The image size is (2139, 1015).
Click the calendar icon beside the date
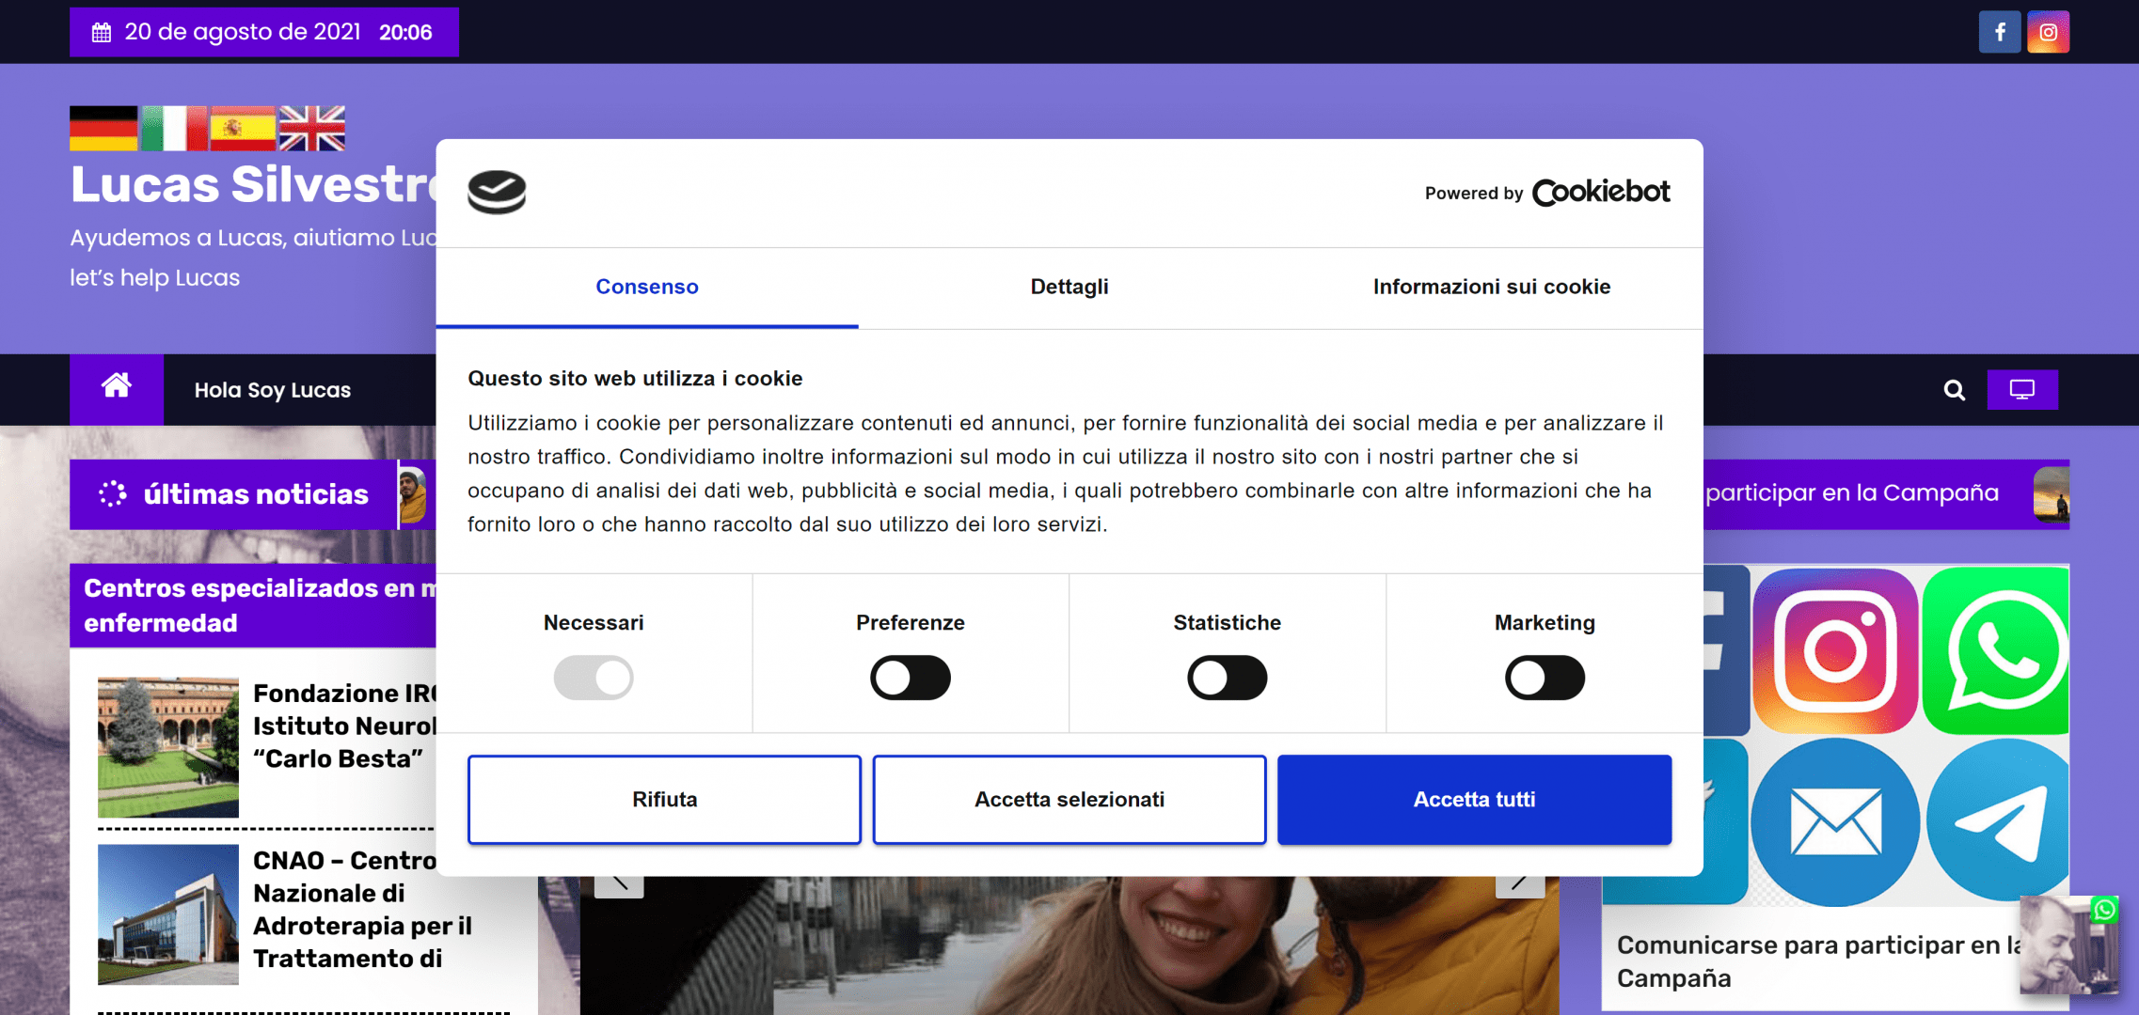tap(102, 33)
